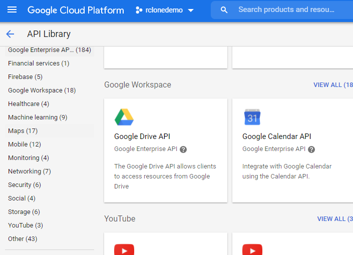Select the Social (4) category
The height and width of the screenshot is (255, 353).
pyautogui.click(x=22, y=198)
